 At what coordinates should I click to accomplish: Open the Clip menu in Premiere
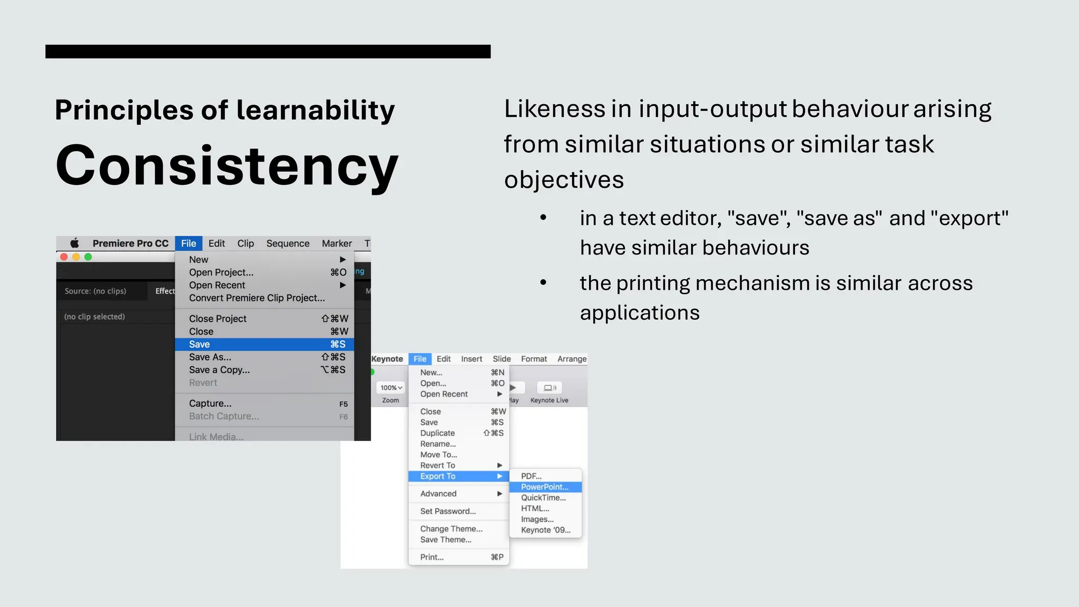[x=246, y=243]
